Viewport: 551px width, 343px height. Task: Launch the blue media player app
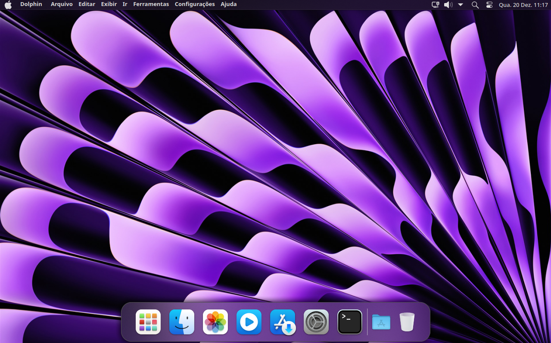(x=249, y=322)
